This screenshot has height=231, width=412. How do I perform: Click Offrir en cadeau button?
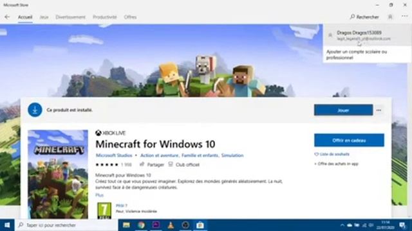349,141
